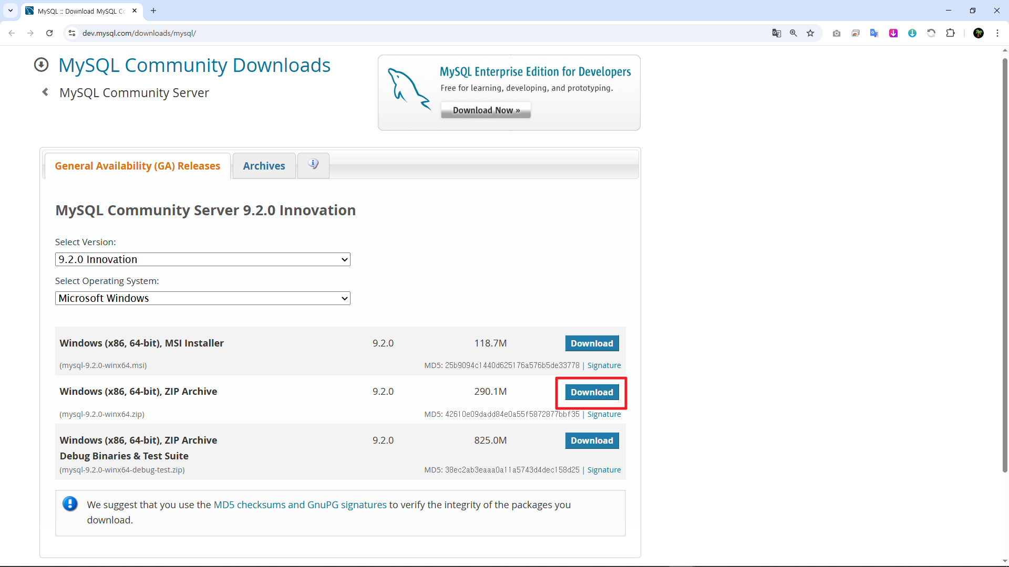Image resolution: width=1009 pixels, height=567 pixels.
Task: Click the pink download extension icon
Action: 893,33
